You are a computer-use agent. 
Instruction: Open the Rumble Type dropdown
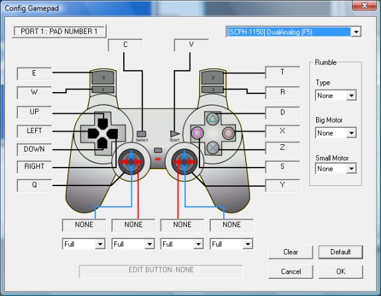point(335,95)
